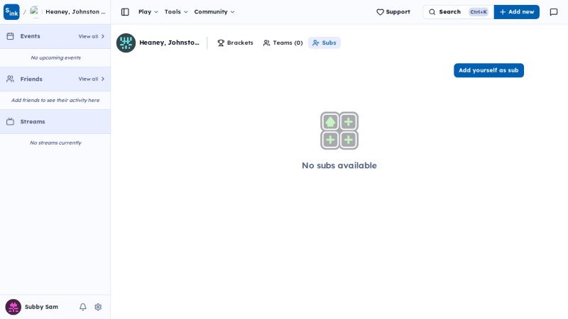Expand the Play menu
This screenshot has width=568, height=319.
(148, 12)
